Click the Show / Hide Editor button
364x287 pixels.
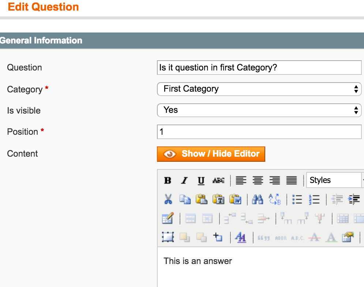click(x=211, y=154)
